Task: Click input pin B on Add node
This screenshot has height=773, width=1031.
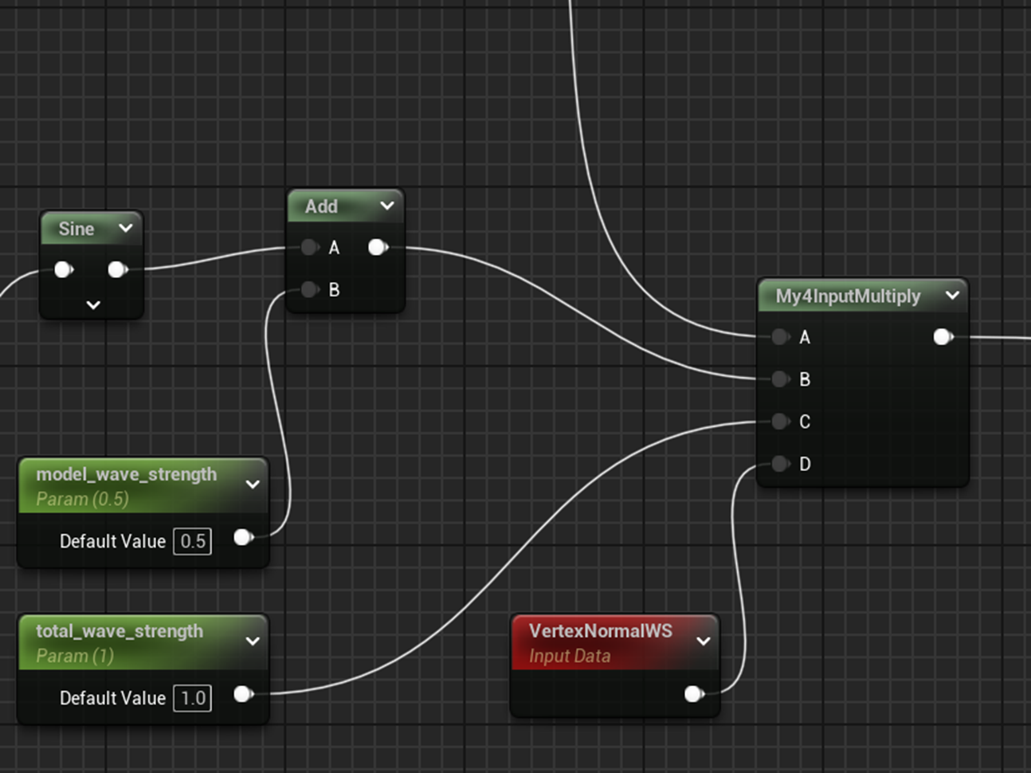Action: (310, 290)
